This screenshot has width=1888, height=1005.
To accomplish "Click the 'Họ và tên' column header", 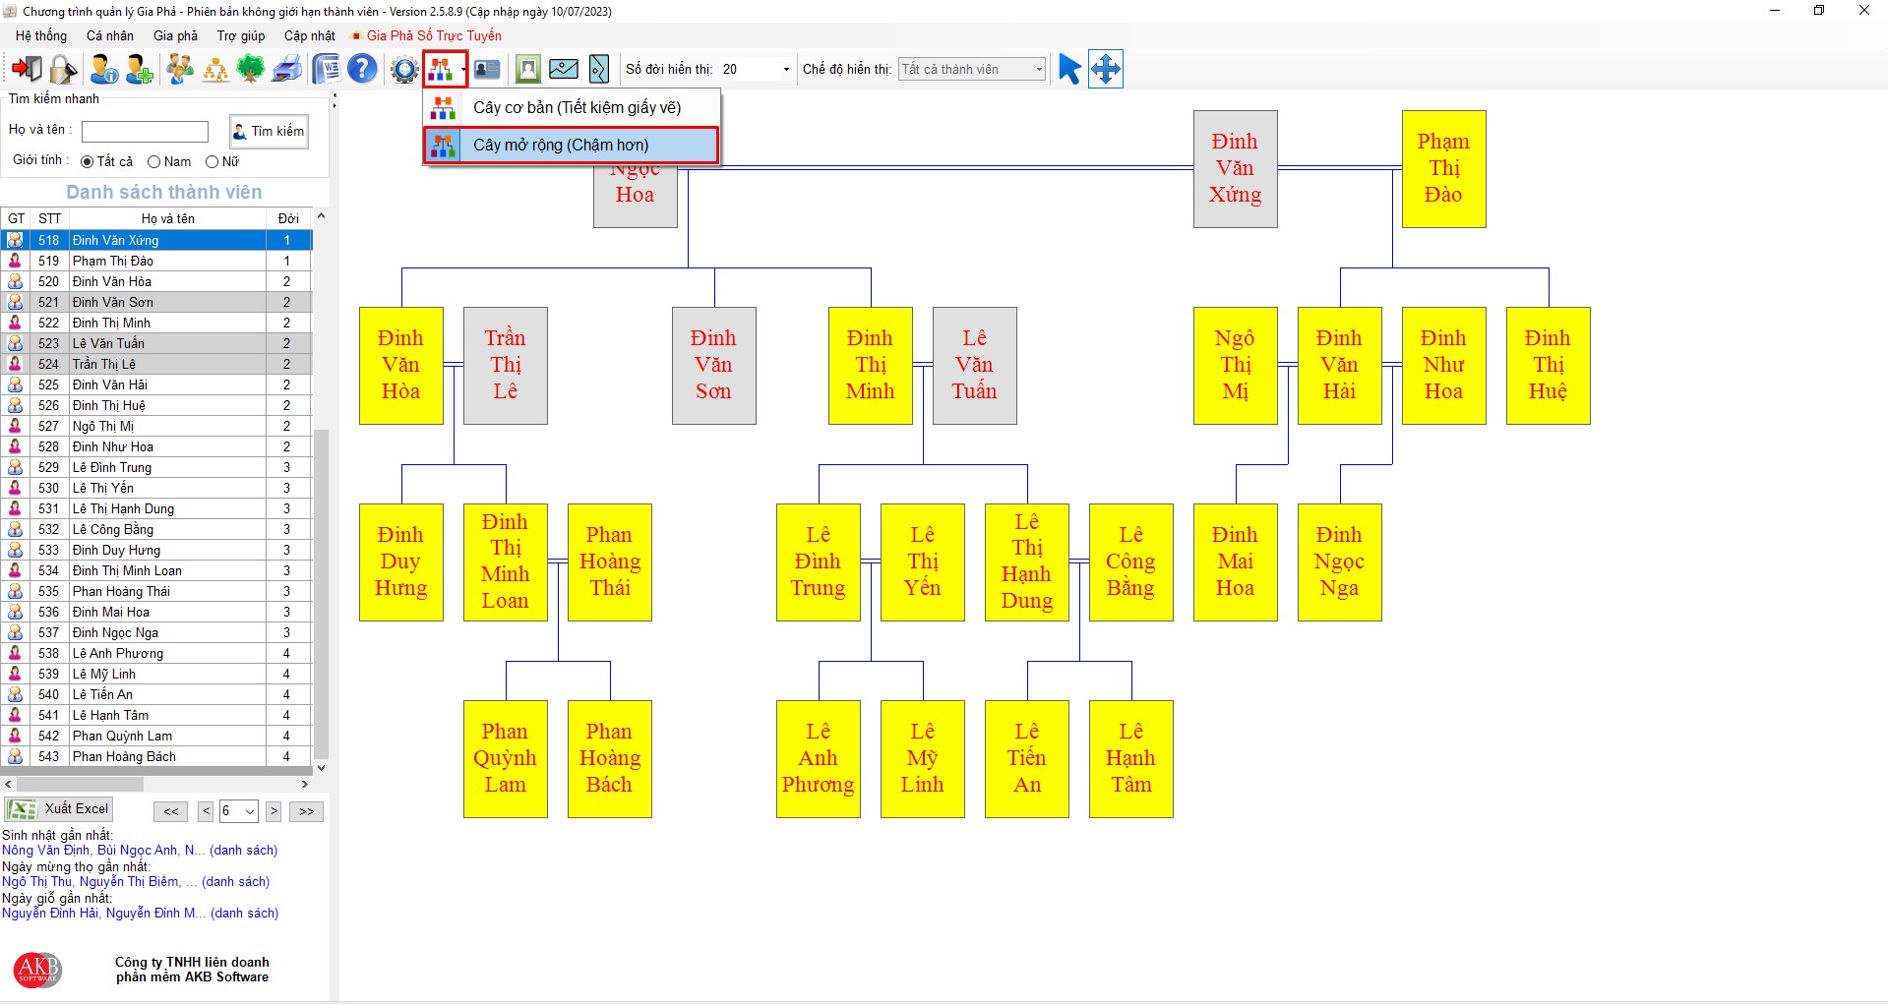I will click(x=167, y=218).
